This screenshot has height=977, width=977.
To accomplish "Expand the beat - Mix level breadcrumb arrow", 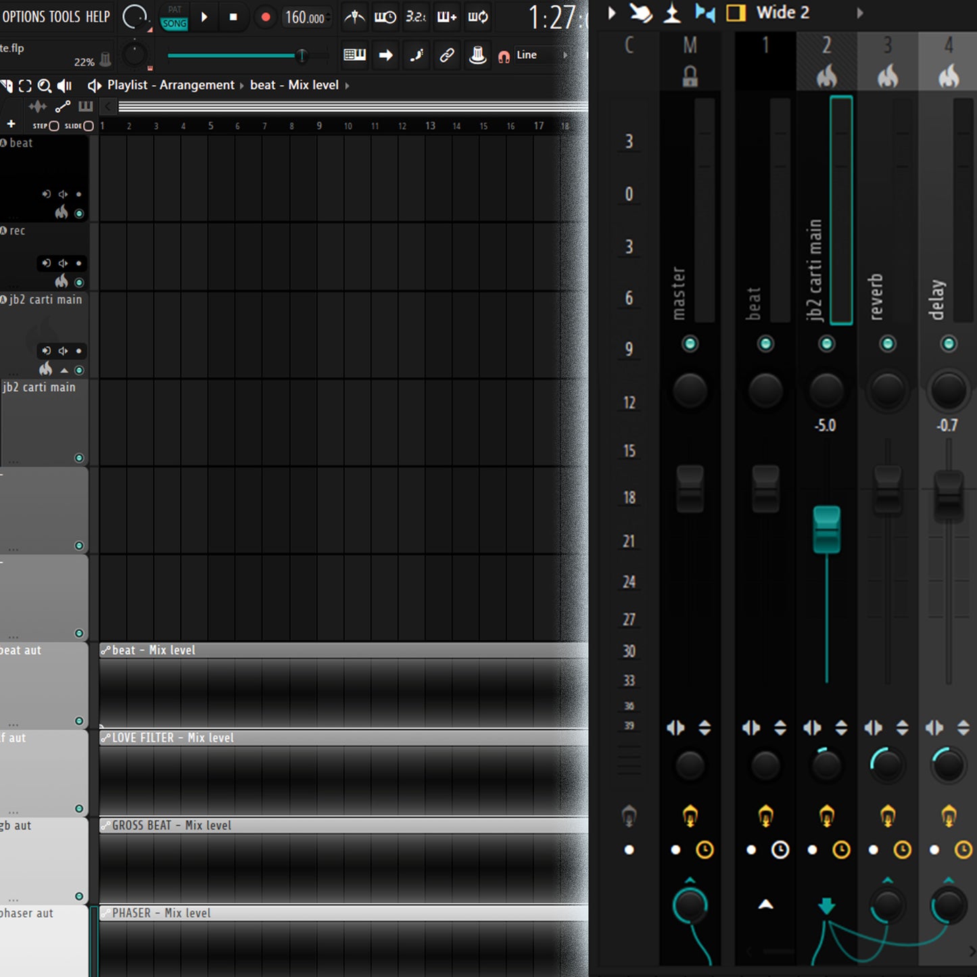I will pyautogui.click(x=348, y=86).
